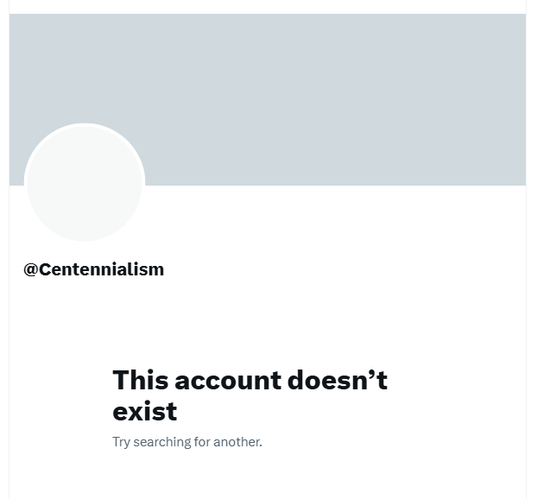The image size is (537, 499).
Task: Click the word "account" in the heading
Action: click(x=228, y=381)
